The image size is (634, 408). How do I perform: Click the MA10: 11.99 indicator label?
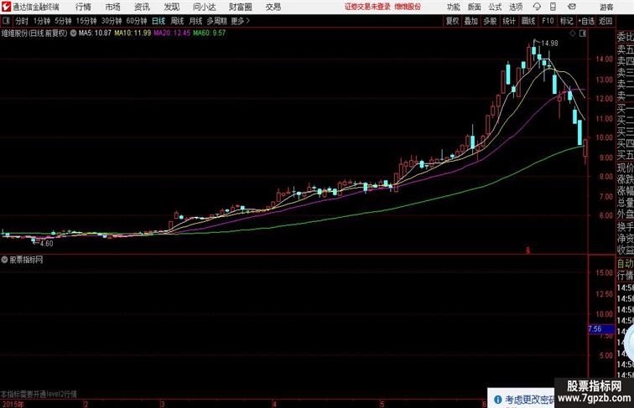pyautogui.click(x=133, y=34)
